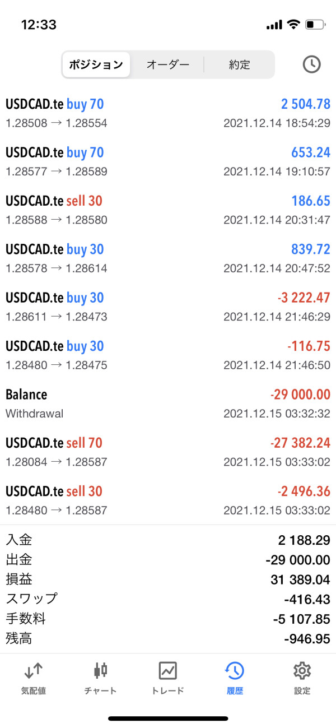Open the 気配値 quotes tab icon
Screen dimensions: 336x728
pos(34,670)
